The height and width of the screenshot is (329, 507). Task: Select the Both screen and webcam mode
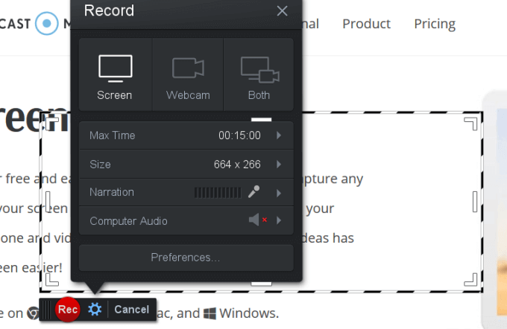(x=259, y=75)
